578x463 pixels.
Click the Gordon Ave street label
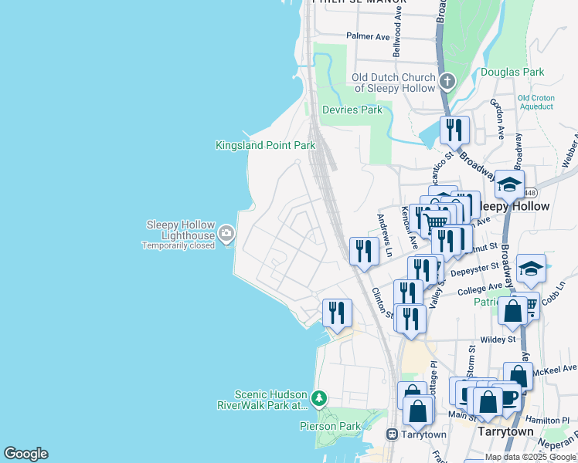497,119
